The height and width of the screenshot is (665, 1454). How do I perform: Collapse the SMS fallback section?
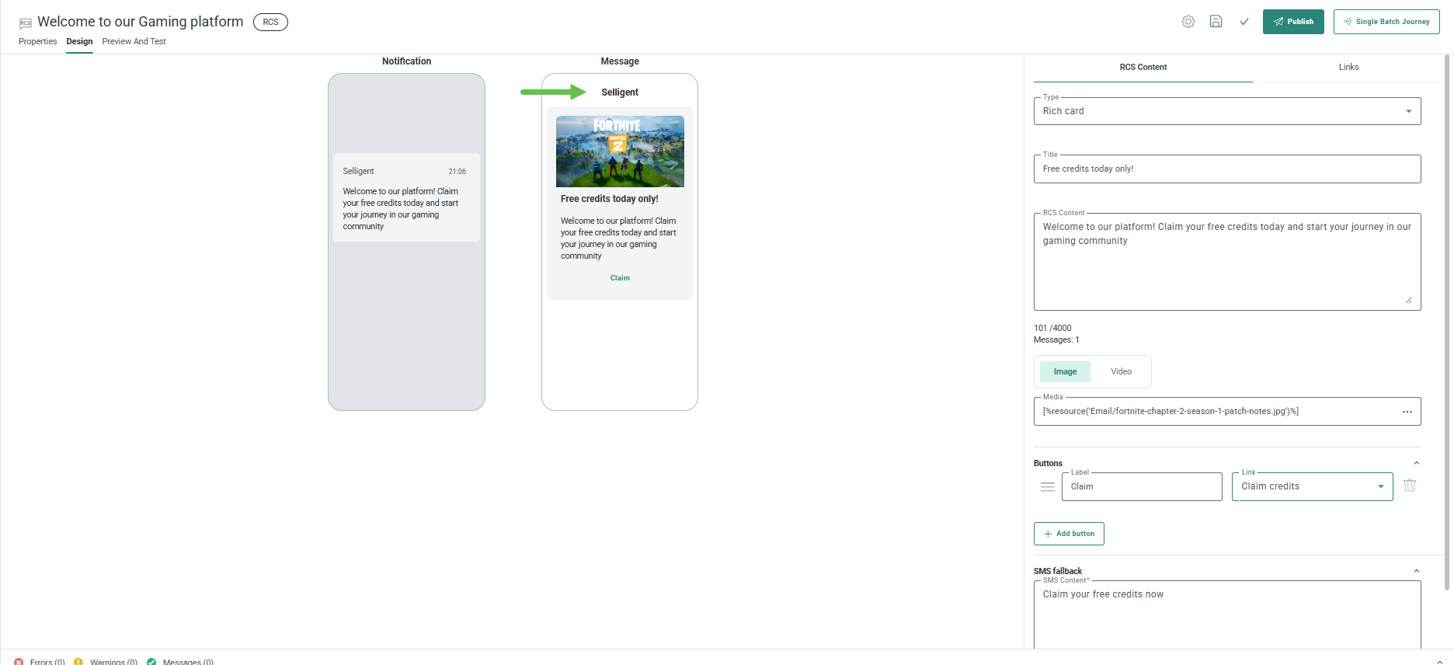[1417, 571]
